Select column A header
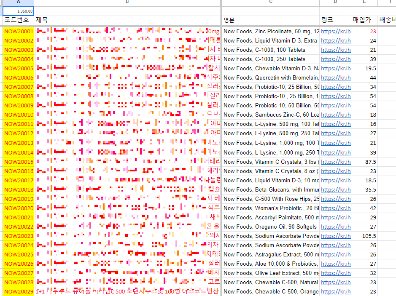 (x=18, y=2)
